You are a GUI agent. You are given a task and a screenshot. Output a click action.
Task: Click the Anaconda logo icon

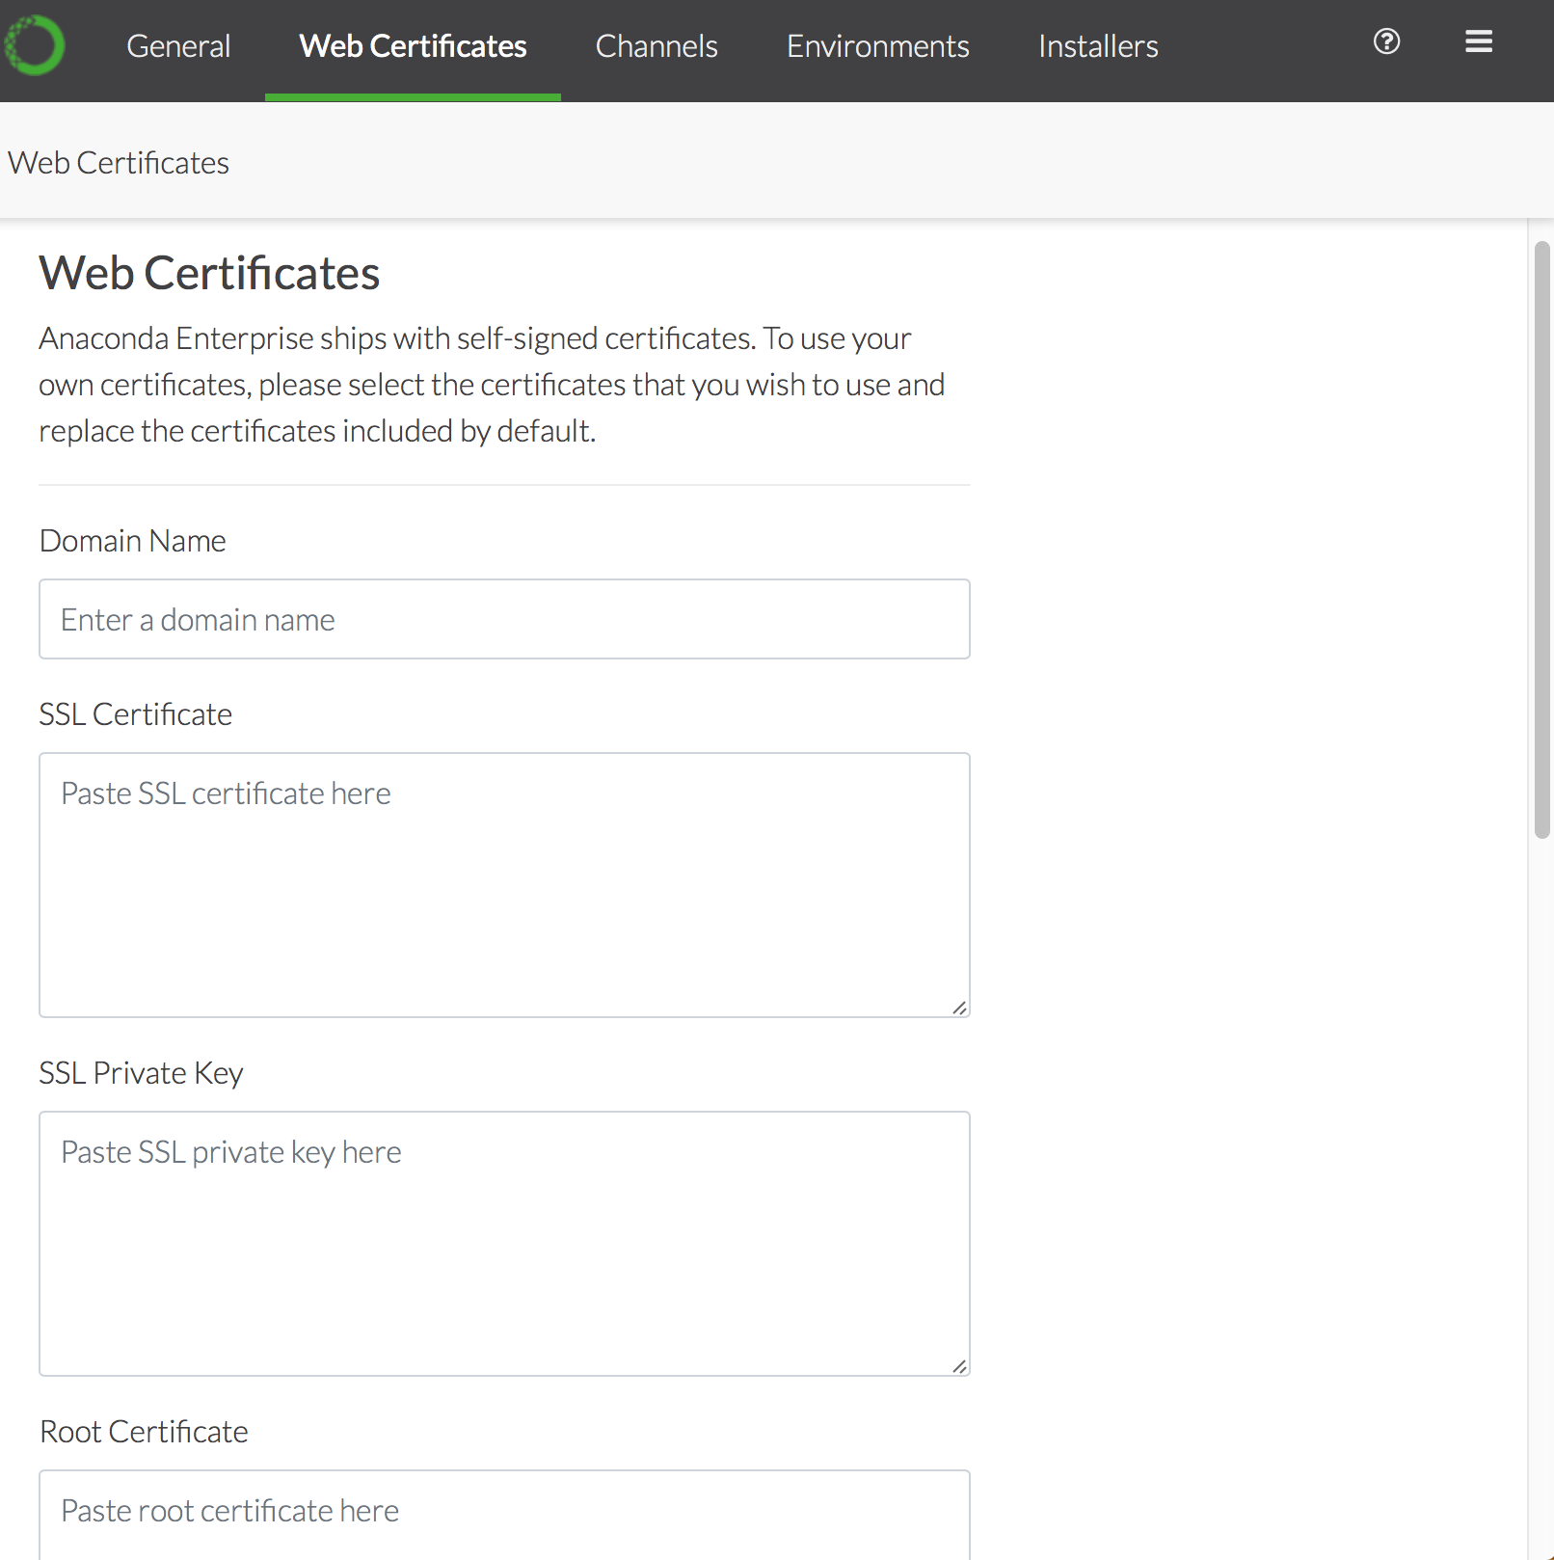point(34,45)
